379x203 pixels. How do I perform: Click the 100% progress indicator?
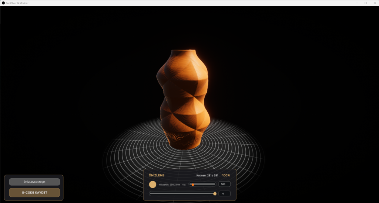point(226,175)
